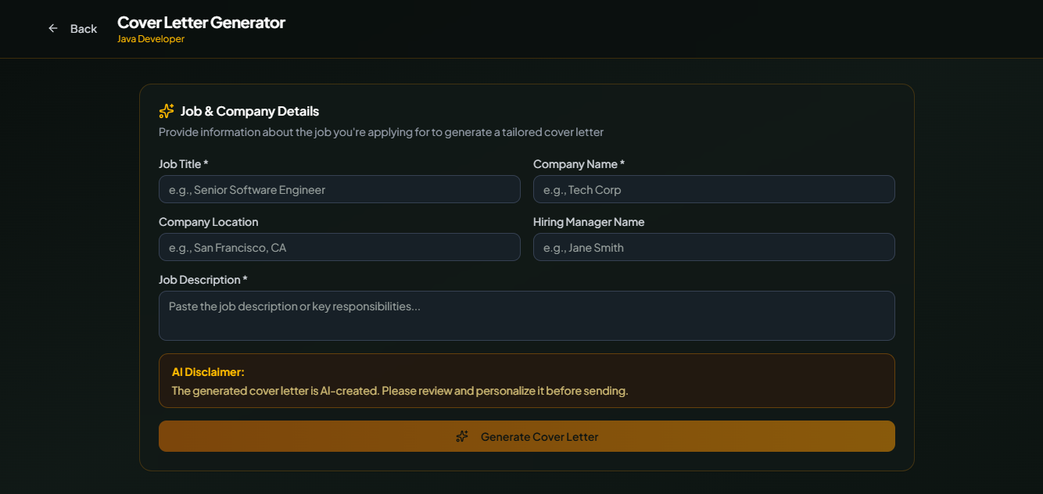The width and height of the screenshot is (1043, 494).
Task: Click the "Company Location" field label
Action: point(208,222)
